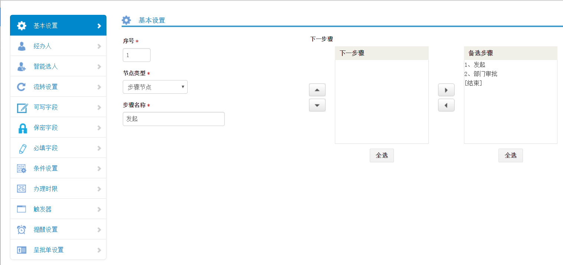
Task: Open the 流转设置 menu item
Action: click(58, 87)
